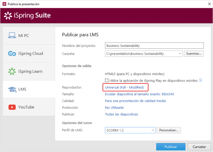The width and height of the screenshot is (213, 152).
Task: Click the Opciones del curso label
Action: (x=77, y=123)
